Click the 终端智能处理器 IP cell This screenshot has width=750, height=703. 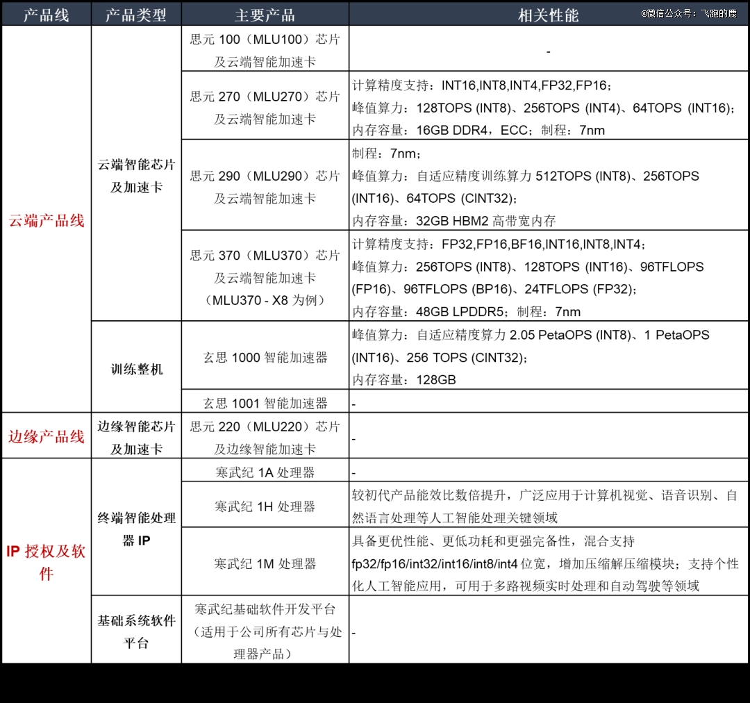tap(136, 527)
